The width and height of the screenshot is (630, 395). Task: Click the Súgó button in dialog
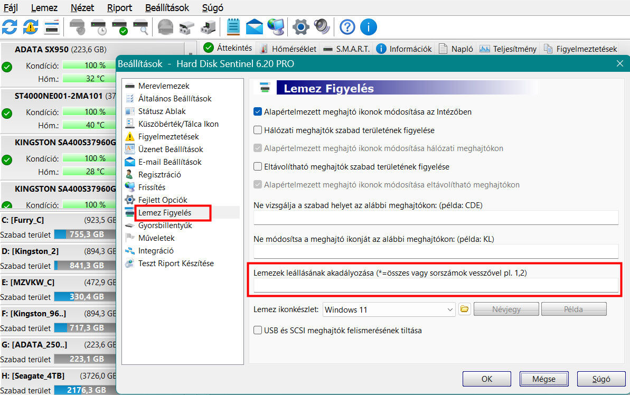tap(601, 379)
